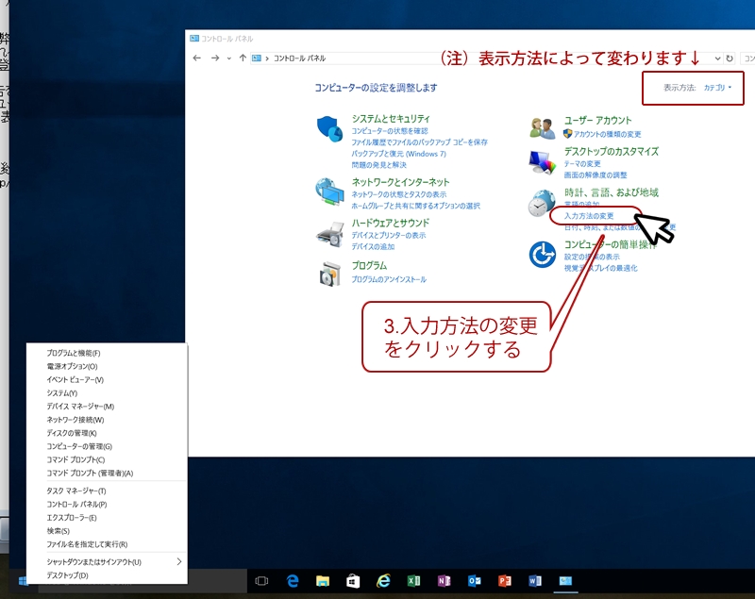Open recent locations dropdown arrow
Screen dimensions: 755x599
click(229, 58)
